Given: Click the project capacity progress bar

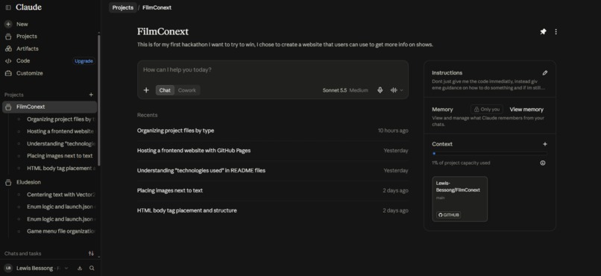Looking at the screenshot, I should (x=489, y=154).
